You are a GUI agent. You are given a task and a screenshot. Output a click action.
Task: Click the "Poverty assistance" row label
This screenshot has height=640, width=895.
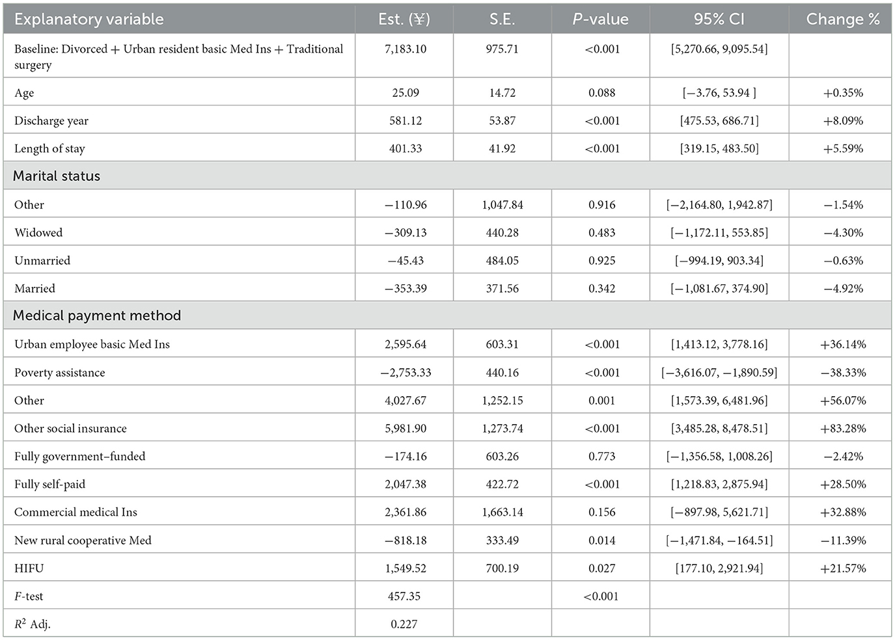59,373
